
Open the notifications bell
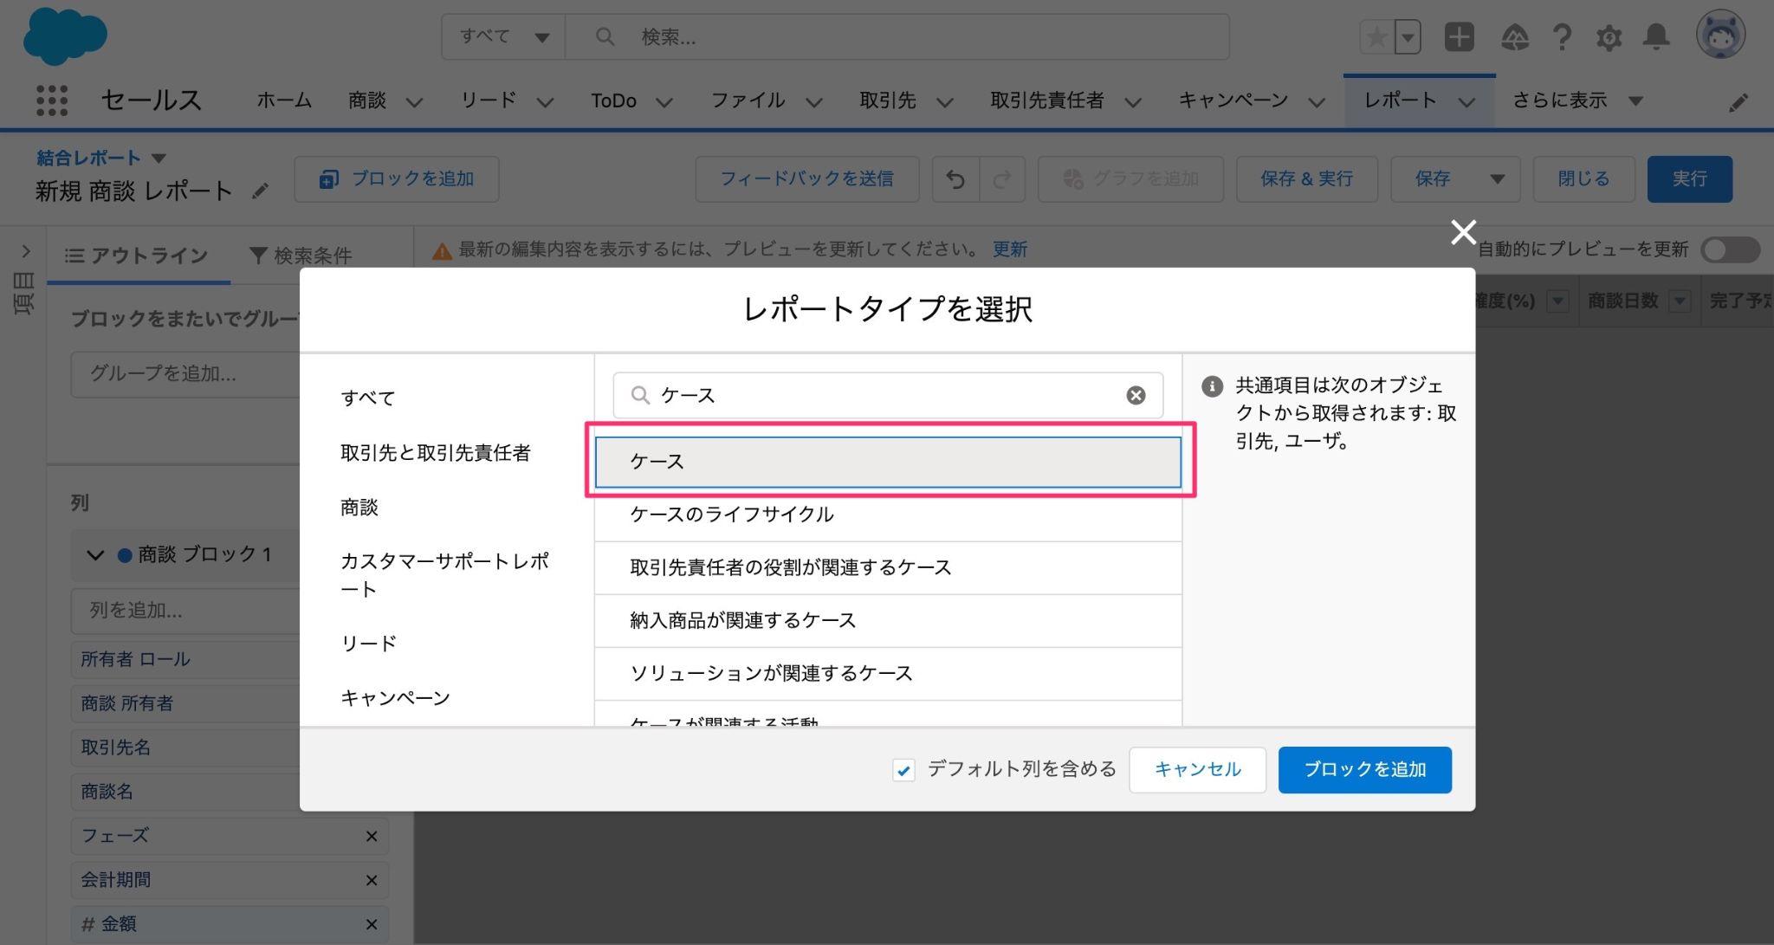coord(1655,37)
